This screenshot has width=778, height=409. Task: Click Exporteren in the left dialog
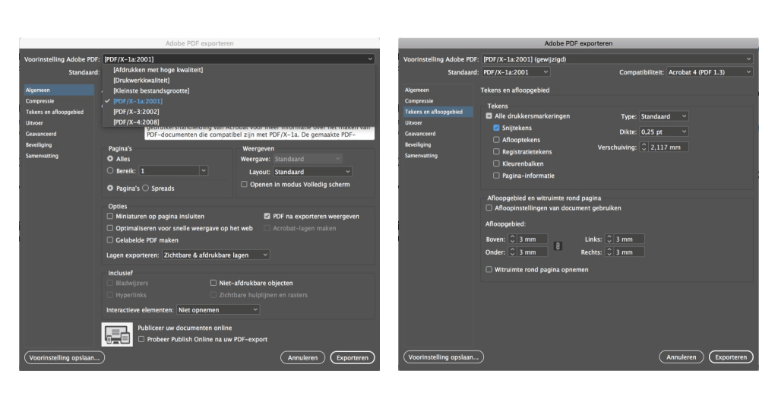(x=353, y=357)
